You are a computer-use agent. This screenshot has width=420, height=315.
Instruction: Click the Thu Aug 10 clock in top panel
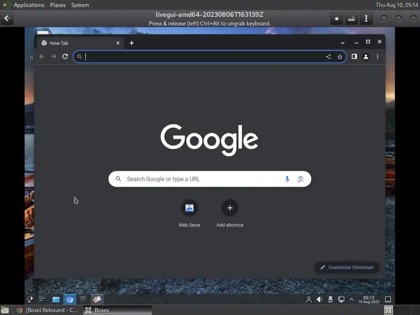397,5
